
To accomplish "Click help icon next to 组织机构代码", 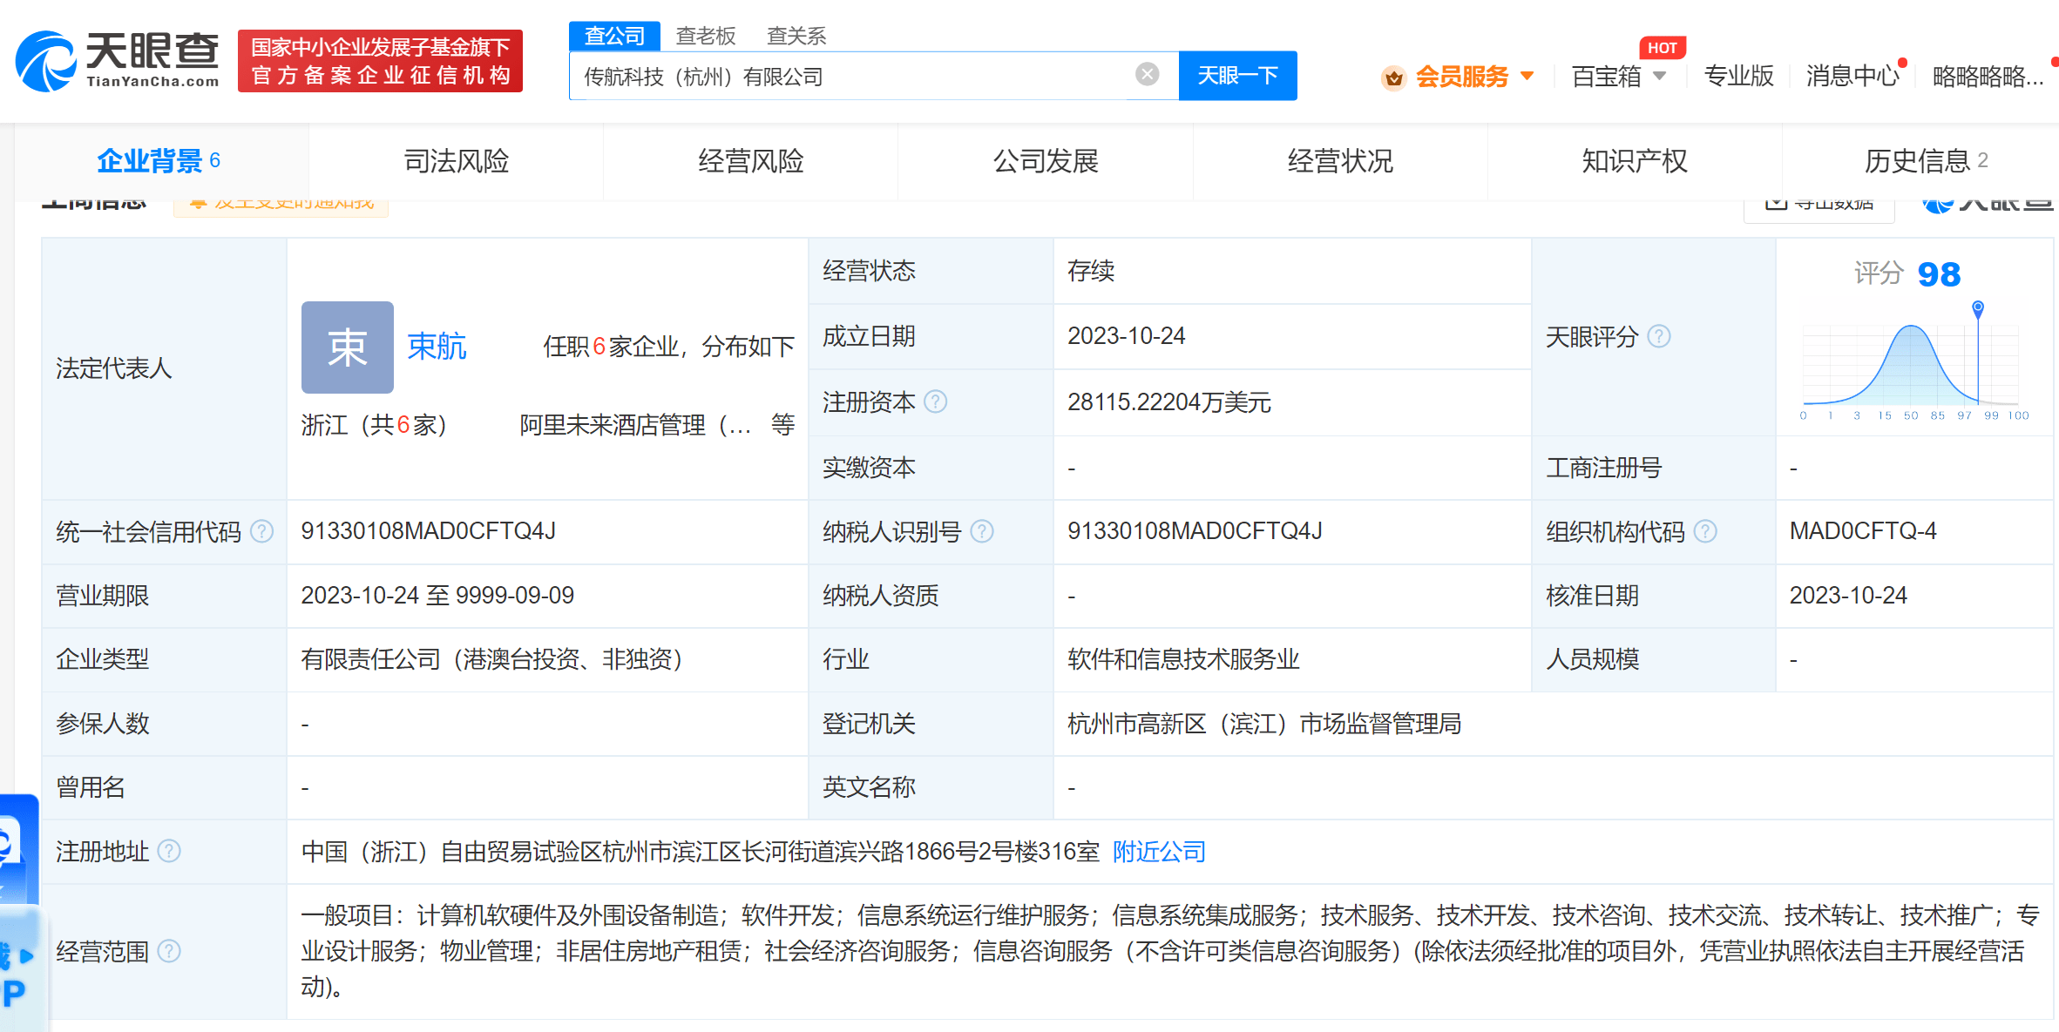I will click(x=1706, y=531).
